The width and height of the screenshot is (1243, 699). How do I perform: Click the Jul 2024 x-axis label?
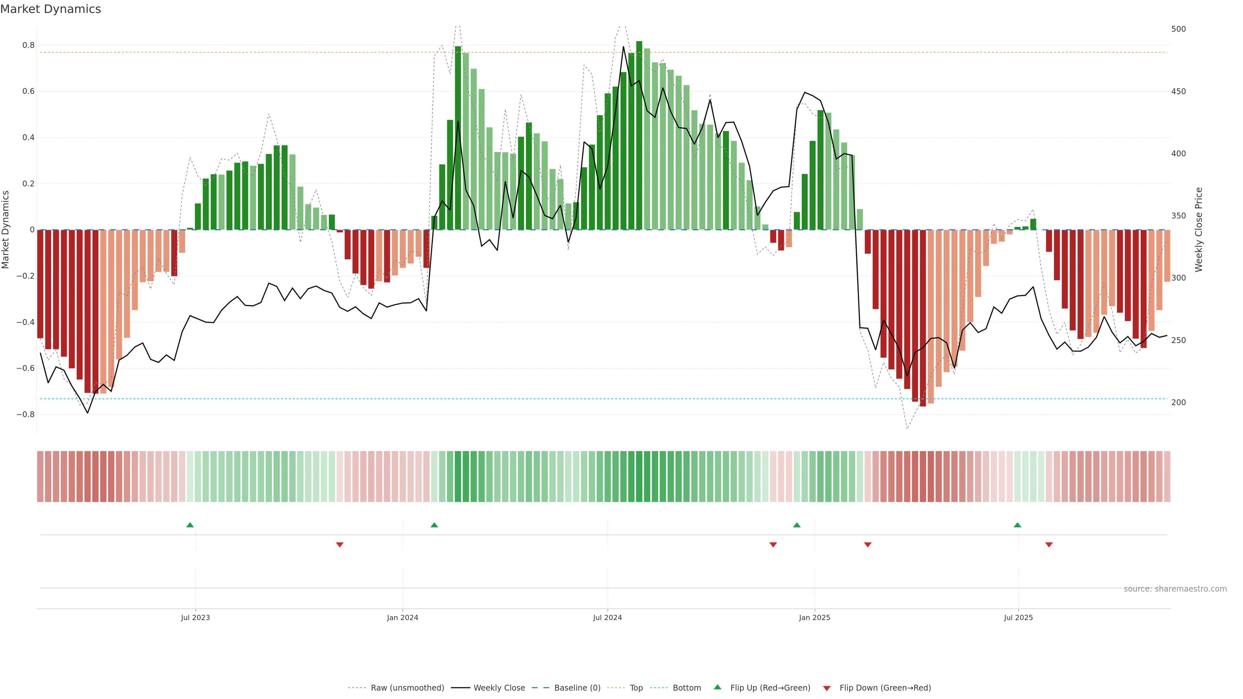coord(608,617)
